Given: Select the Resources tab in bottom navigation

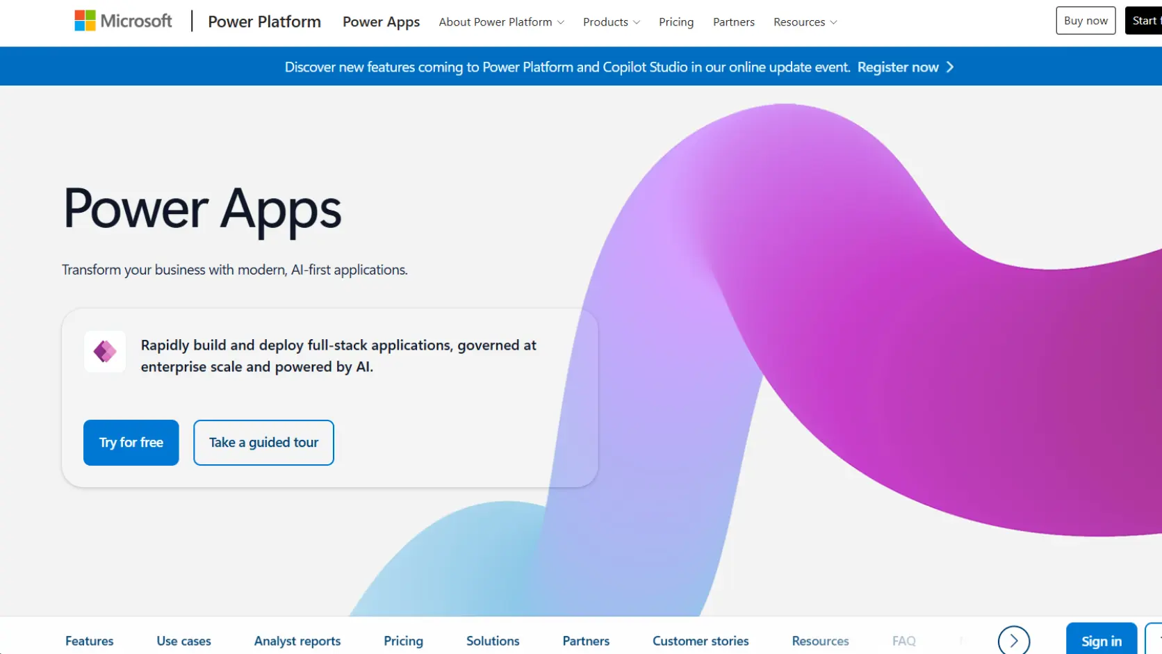Looking at the screenshot, I should [x=820, y=641].
